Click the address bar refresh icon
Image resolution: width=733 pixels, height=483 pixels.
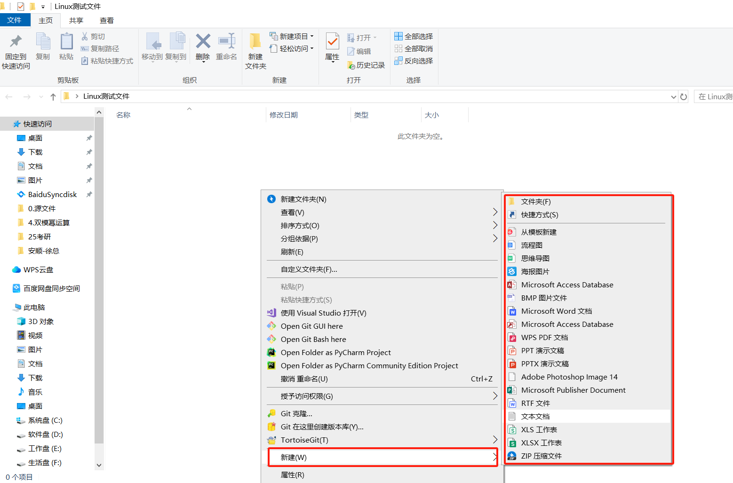[684, 96]
